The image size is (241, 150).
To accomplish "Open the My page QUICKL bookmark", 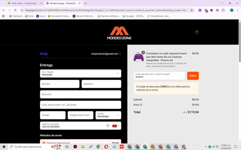I will (x=133, y=16).
